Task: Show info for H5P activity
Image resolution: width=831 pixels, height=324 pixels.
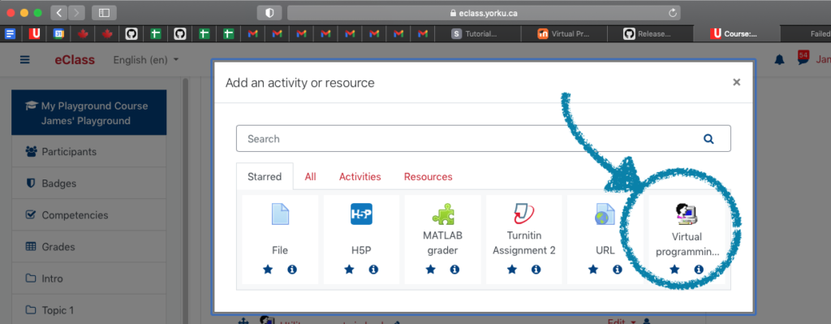Action: pyautogui.click(x=373, y=270)
